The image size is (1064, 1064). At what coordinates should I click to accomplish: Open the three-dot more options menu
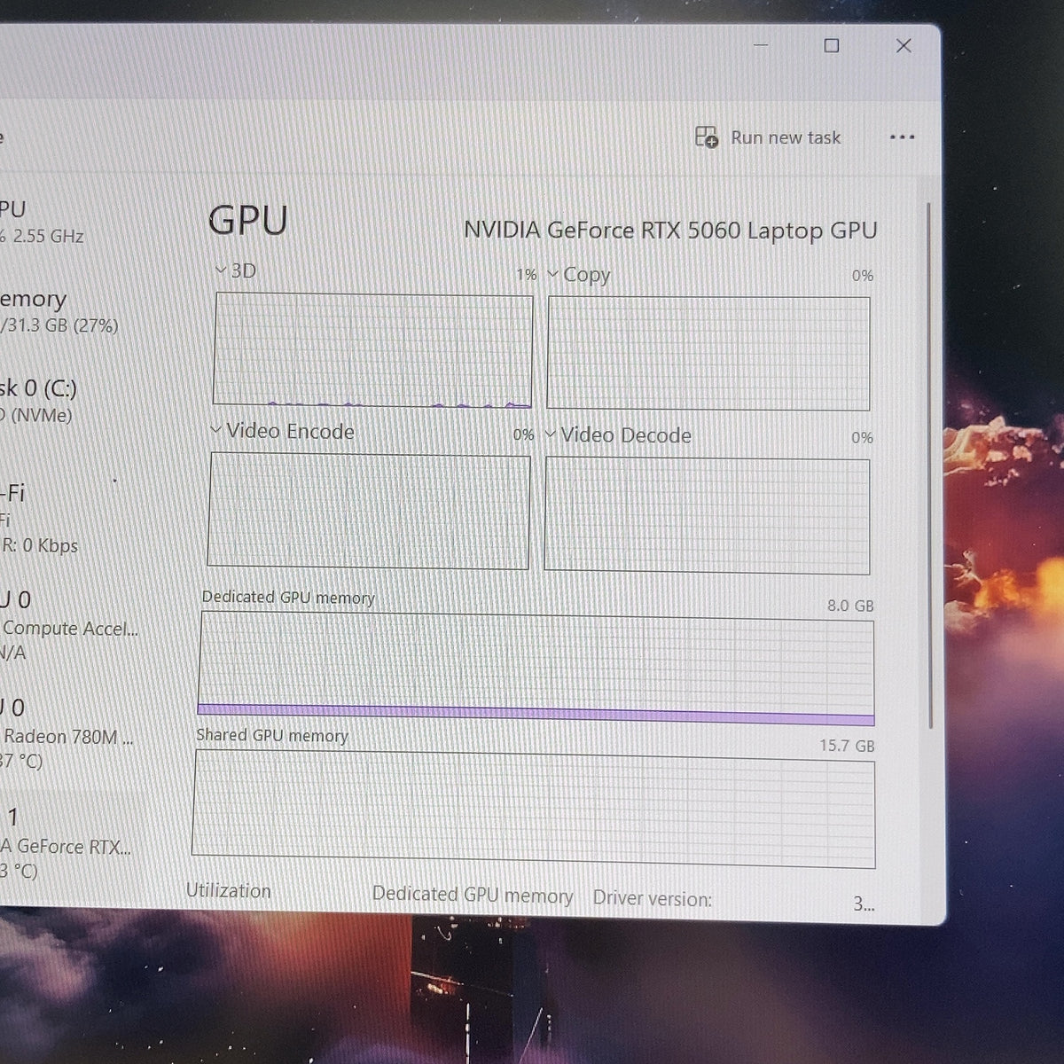tap(902, 137)
